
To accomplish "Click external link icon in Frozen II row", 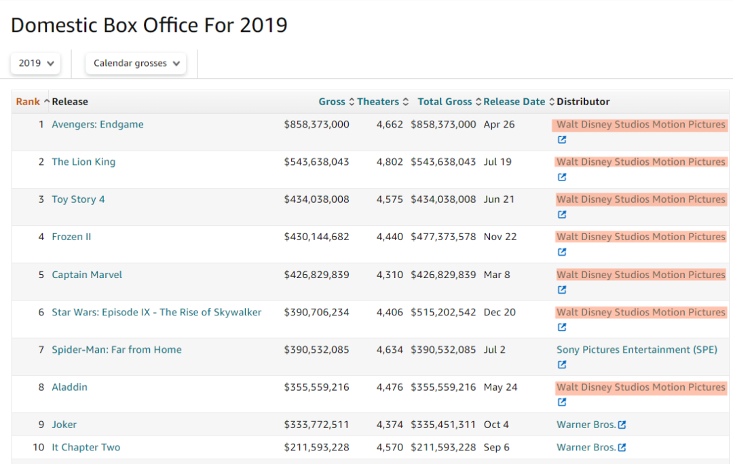I will click(x=561, y=252).
